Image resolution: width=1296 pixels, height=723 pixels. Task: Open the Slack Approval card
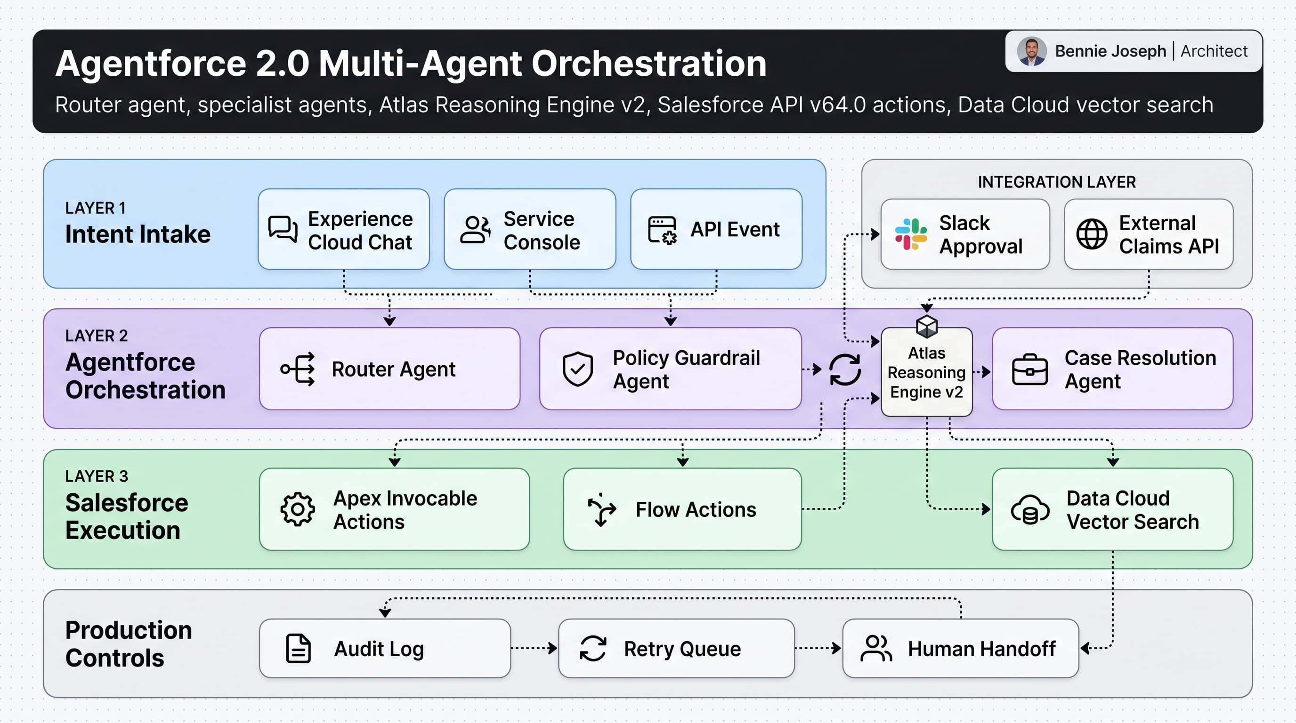click(965, 234)
